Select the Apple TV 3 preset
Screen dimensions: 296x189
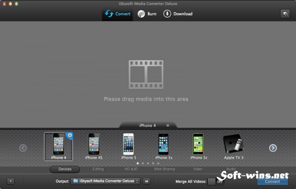233,147
